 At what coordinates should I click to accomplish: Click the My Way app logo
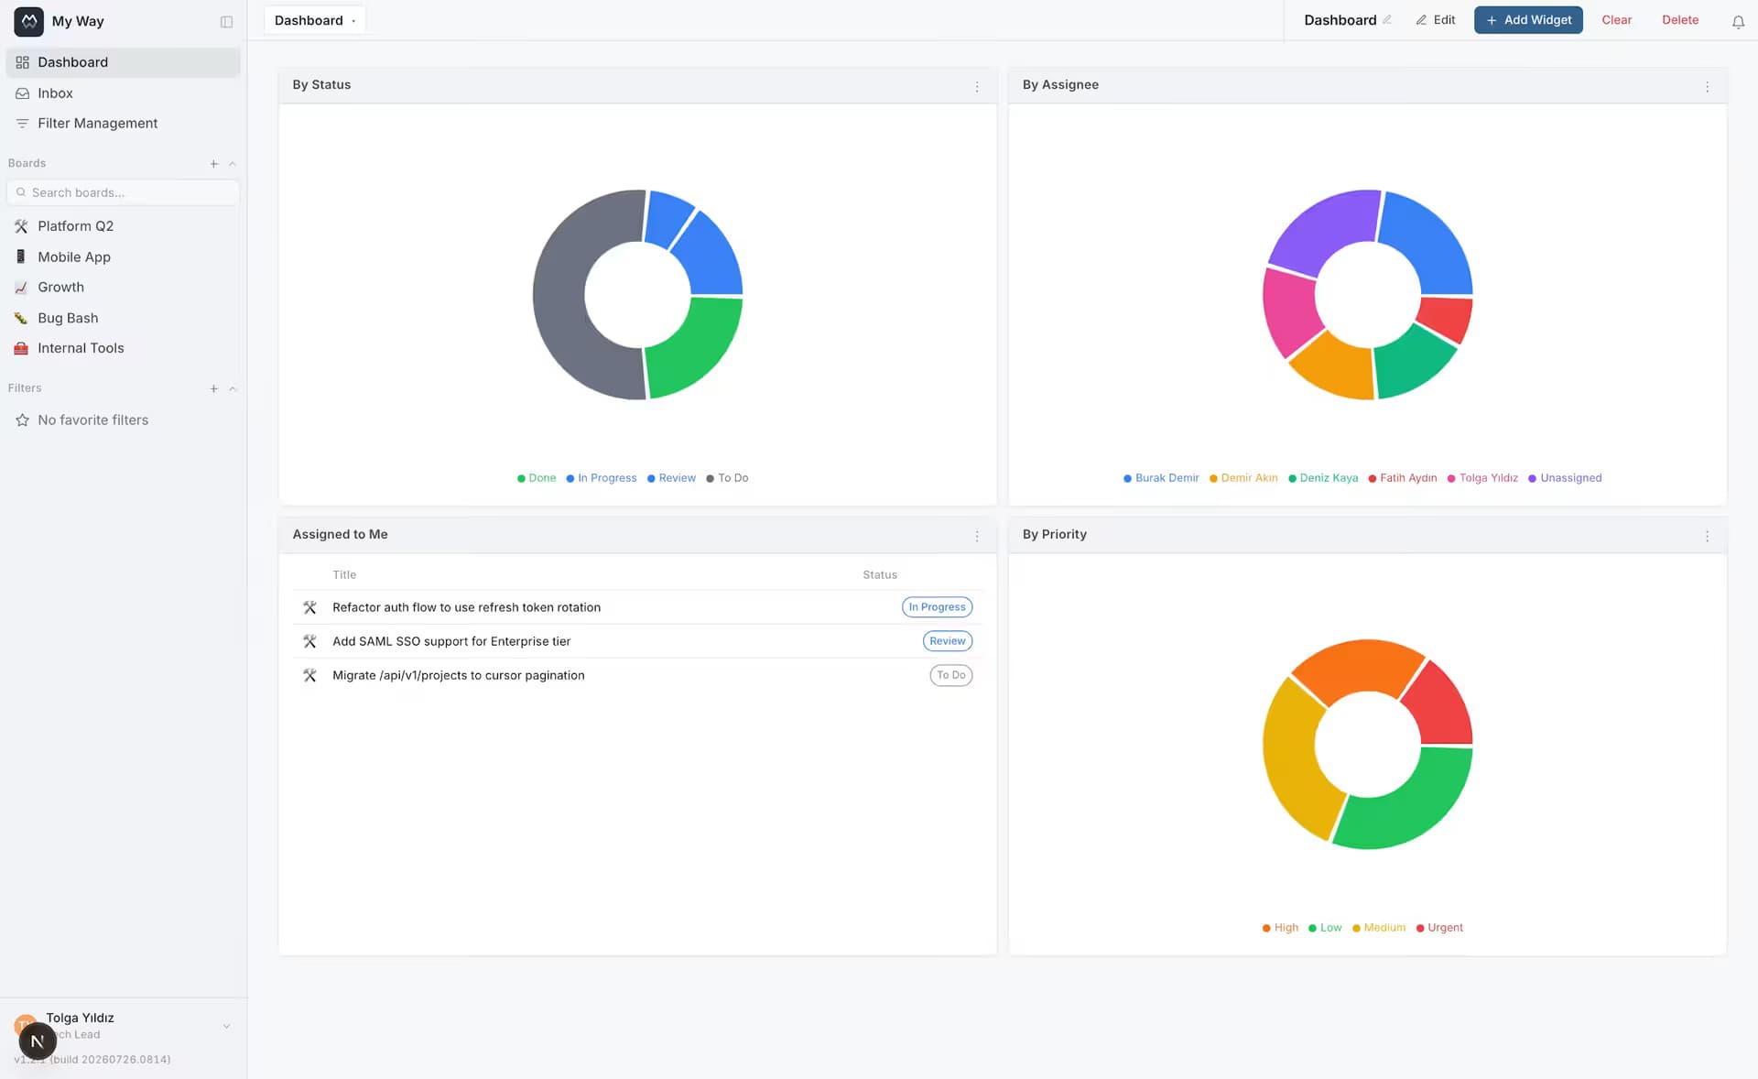[28, 21]
